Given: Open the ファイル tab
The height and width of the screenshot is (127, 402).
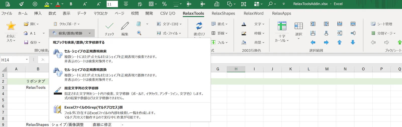Looking at the screenshot, I should pos(7,13).
